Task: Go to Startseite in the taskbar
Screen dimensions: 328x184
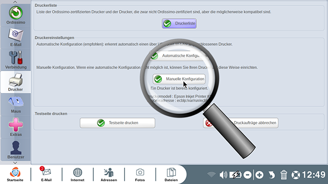Action: (15, 174)
